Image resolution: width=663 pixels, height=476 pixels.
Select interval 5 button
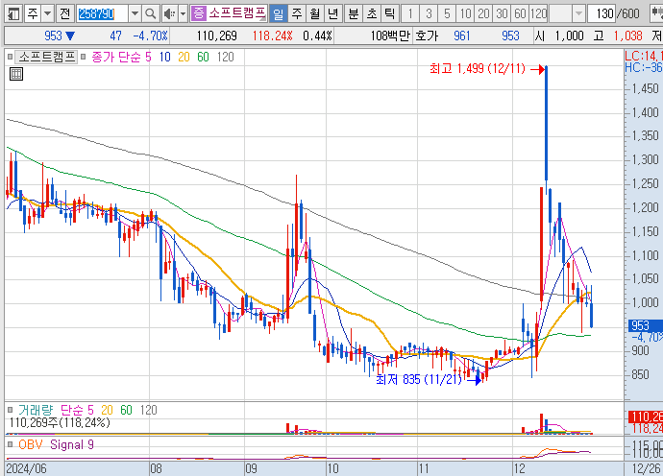click(x=447, y=14)
